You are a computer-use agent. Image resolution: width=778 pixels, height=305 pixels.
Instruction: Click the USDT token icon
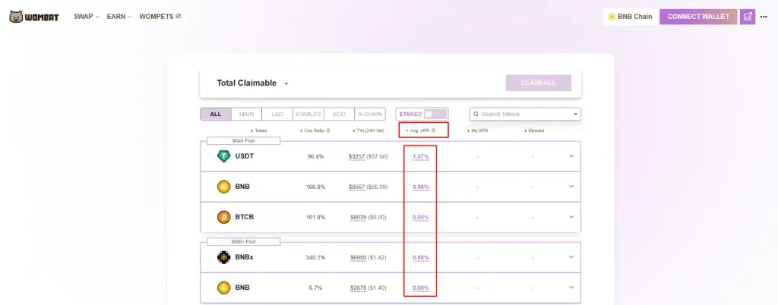(x=224, y=156)
